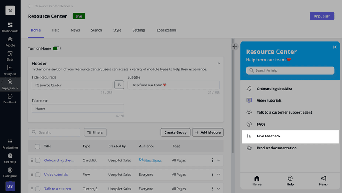This screenshot has height=193, width=342.
Task: Close the Resource Center preview panel
Action: [x=334, y=47]
